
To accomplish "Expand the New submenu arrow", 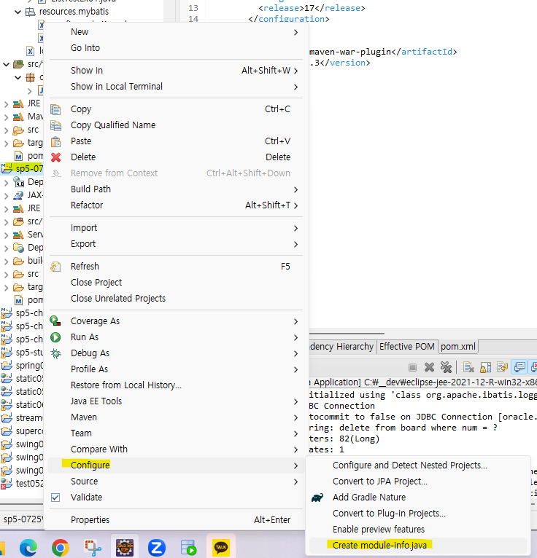I will click(x=295, y=32).
